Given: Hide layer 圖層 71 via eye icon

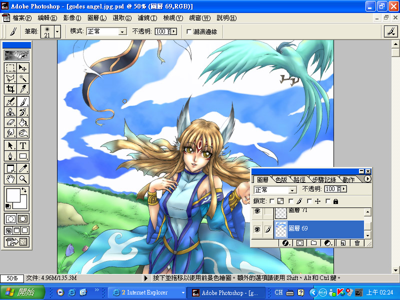Looking at the screenshot, I should 257,211.
